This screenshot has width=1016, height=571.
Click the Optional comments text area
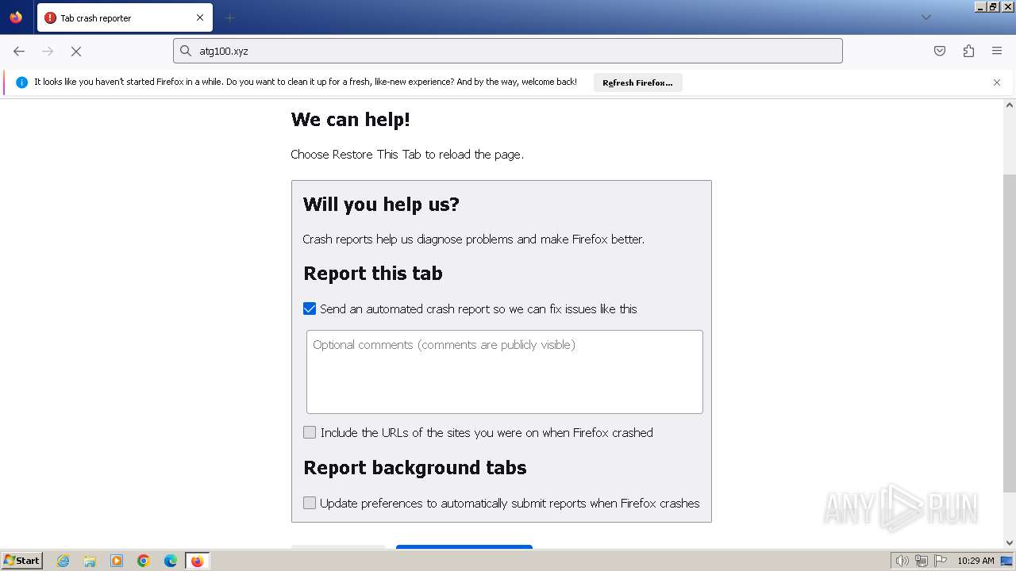[505, 372]
